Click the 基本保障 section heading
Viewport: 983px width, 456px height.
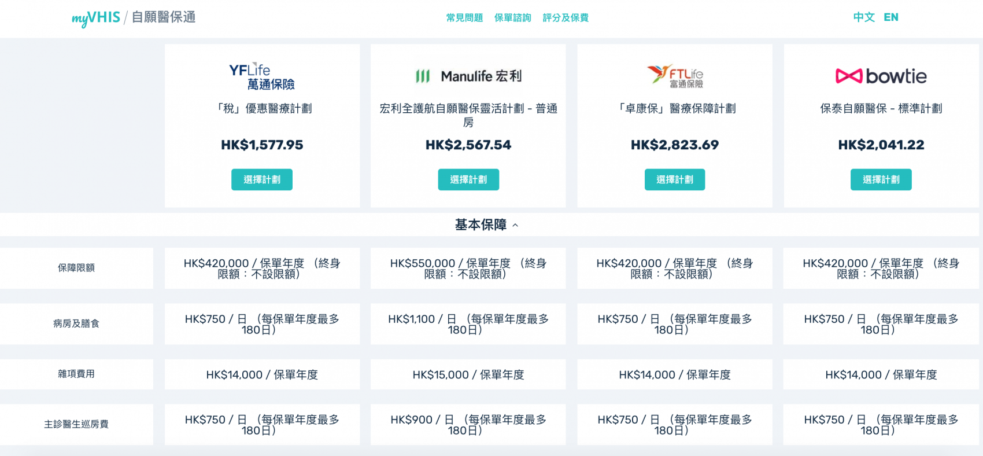point(481,225)
